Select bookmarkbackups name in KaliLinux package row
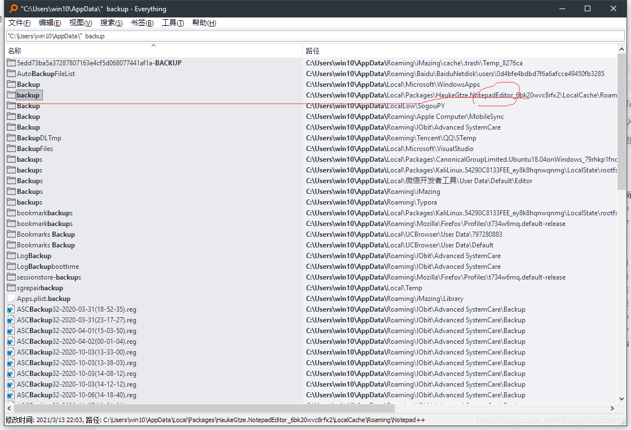The height and width of the screenshot is (430, 631). pyautogui.click(x=45, y=213)
